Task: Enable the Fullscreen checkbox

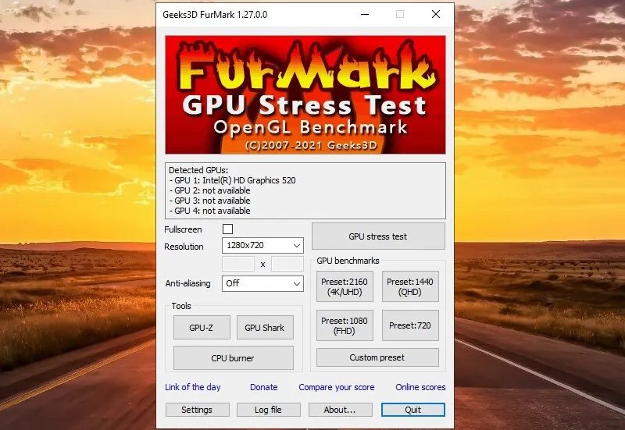Action: click(x=227, y=229)
